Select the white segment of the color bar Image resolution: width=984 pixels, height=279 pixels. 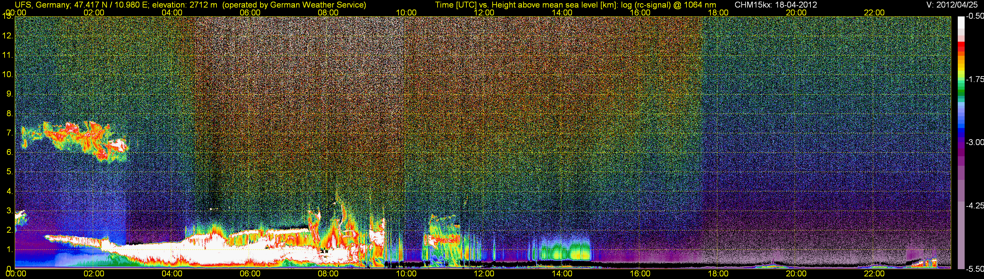tap(961, 23)
